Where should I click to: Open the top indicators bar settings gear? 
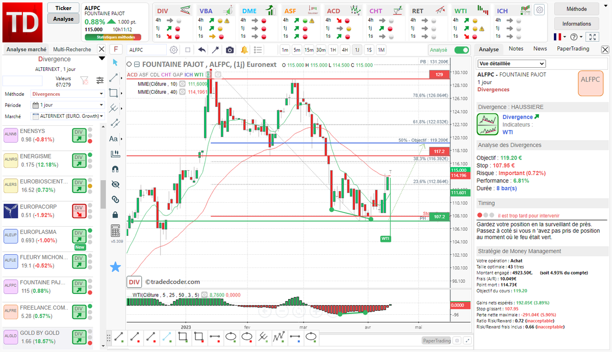point(540,10)
